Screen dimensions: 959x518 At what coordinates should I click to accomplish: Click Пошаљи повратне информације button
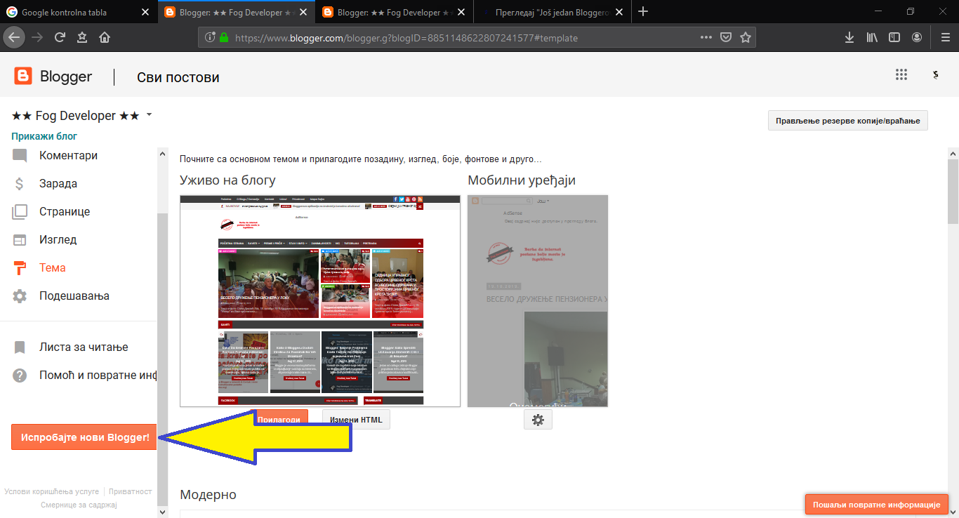click(876, 505)
